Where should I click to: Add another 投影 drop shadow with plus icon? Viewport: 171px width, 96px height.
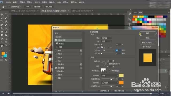(x=81, y=78)
